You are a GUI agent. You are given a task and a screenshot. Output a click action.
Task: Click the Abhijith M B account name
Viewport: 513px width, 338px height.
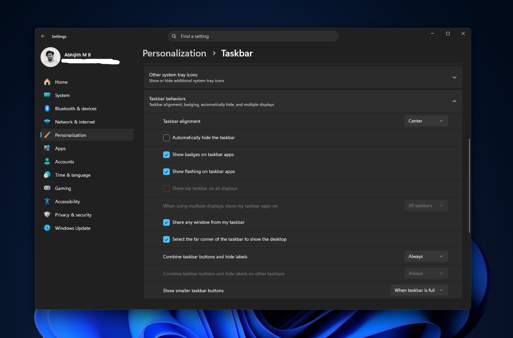pyautogui.click(x=77, y=55)
